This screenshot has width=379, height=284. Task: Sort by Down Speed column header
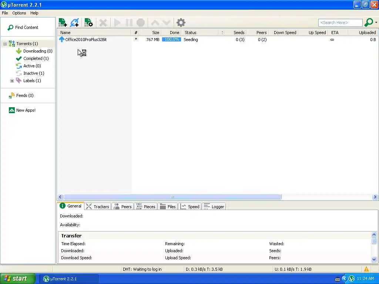284,33
